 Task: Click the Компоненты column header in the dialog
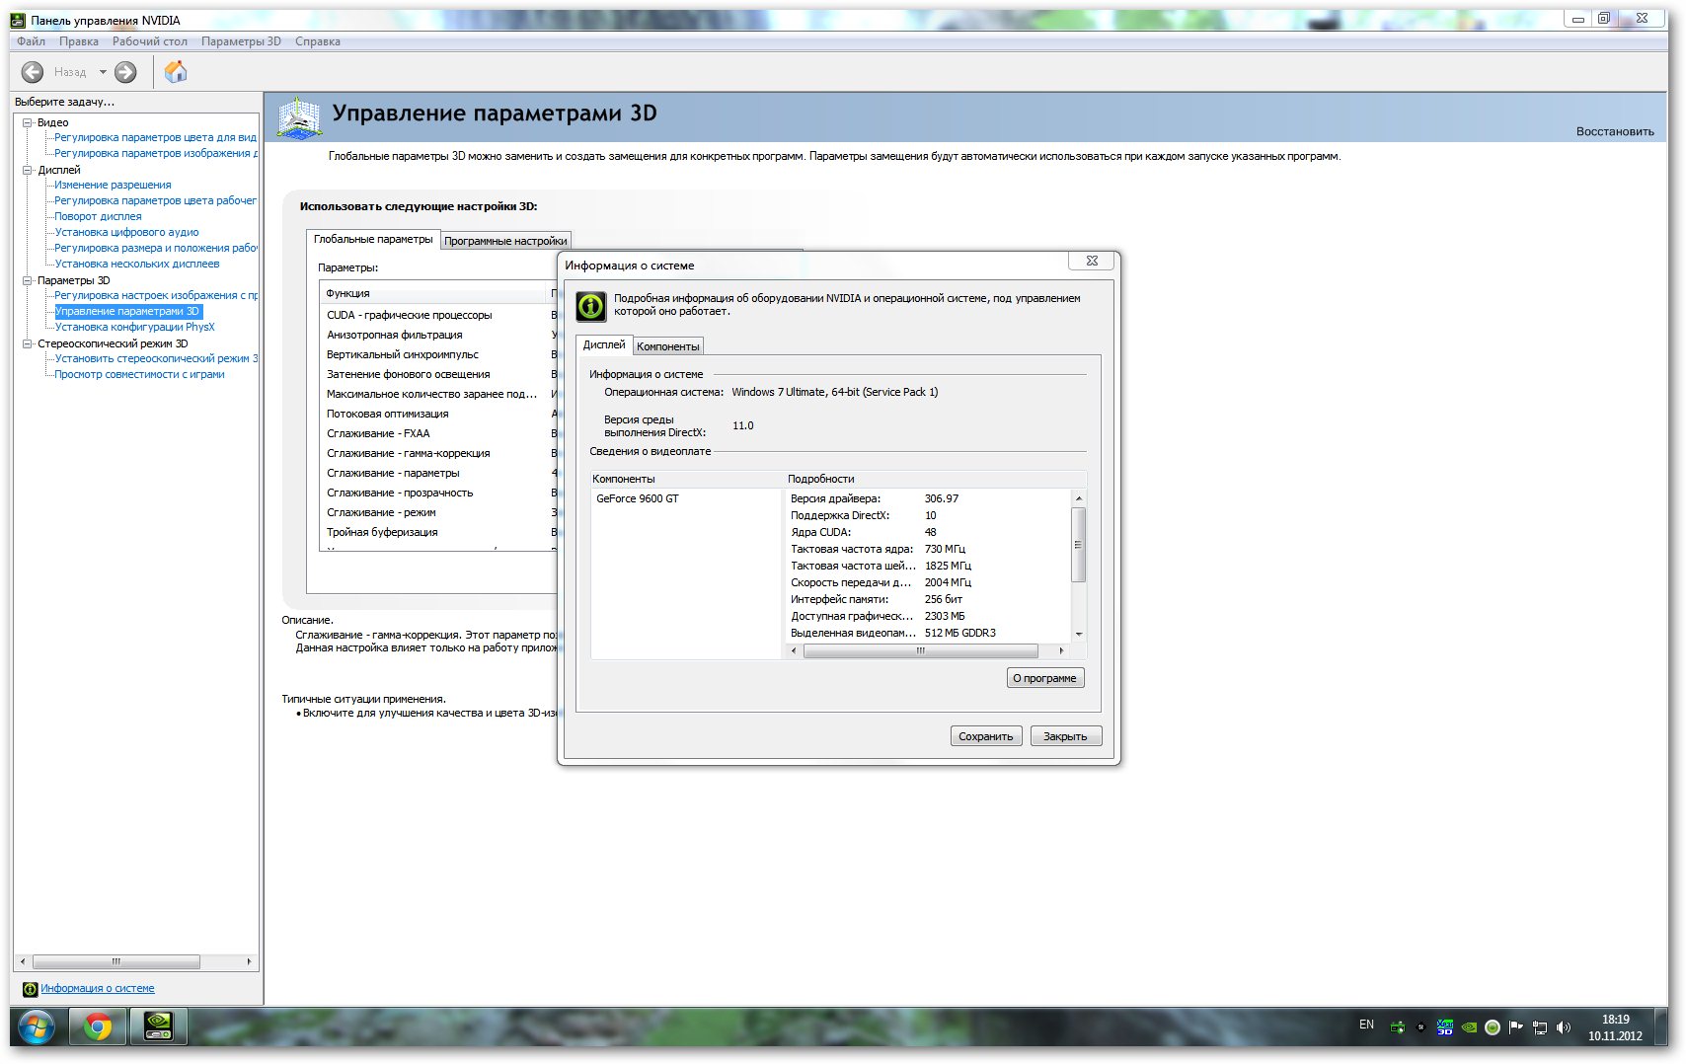(687, 479)
